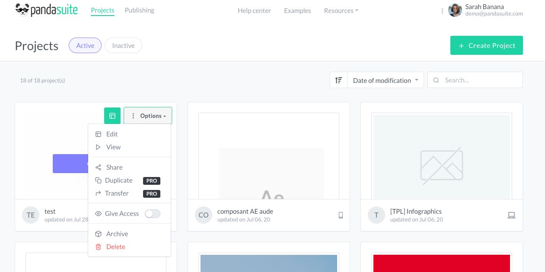545x272 pixels.
Task: Click the smartphone icon on composant AE aude
Action: (341, 215)
